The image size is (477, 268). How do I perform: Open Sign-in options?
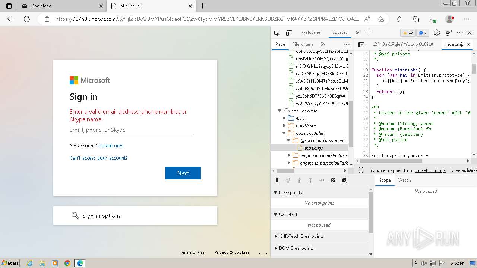(135, 216)
